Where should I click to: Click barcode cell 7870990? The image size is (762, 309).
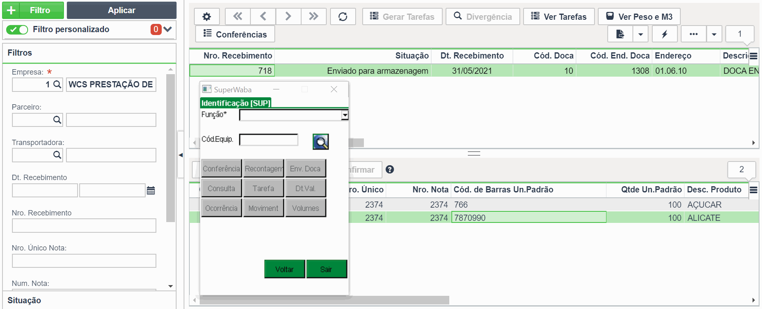tap(529, 218)
